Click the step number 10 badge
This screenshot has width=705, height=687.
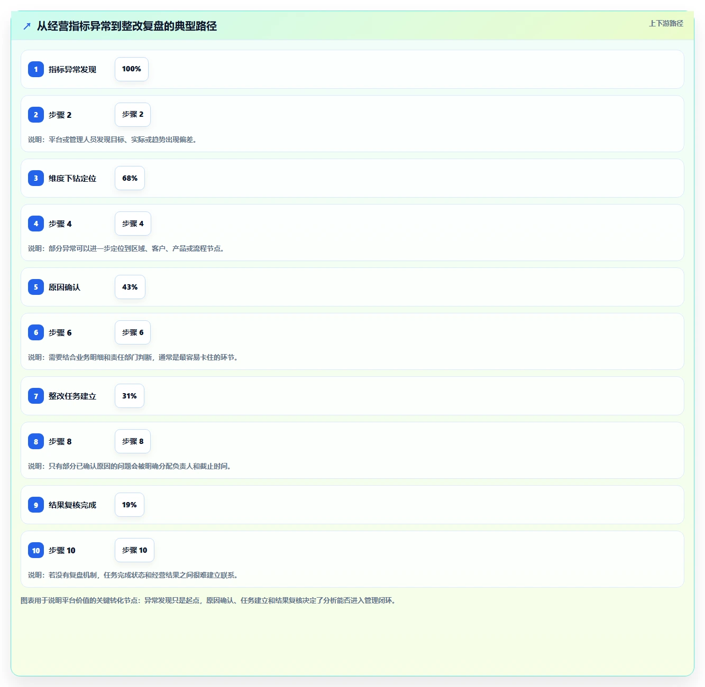36,550
